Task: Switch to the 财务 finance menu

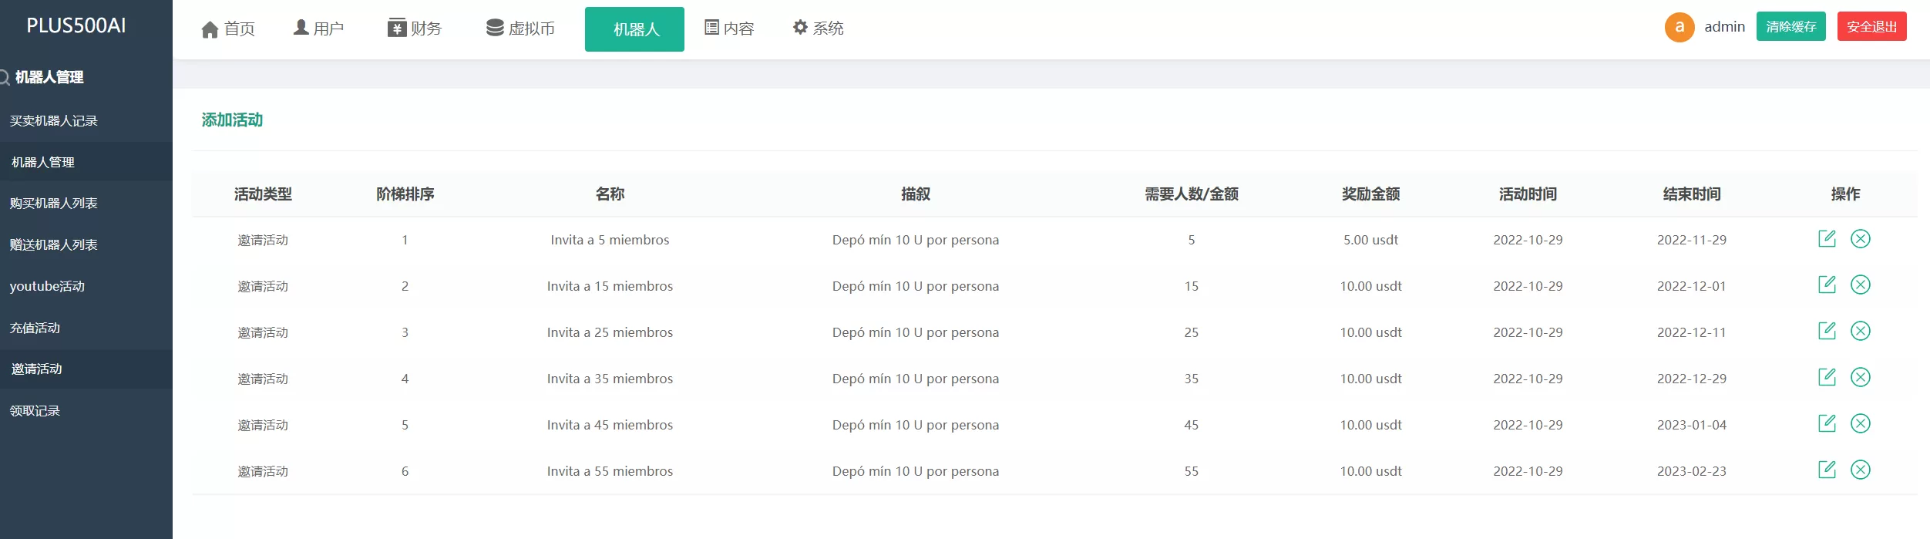Action: tap(415, 29)
